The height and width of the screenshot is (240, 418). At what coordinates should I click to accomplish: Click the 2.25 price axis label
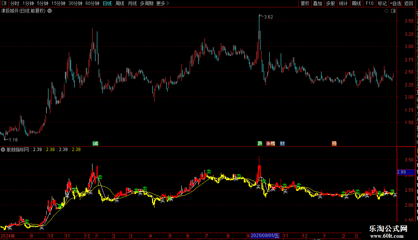pos(409,85)
